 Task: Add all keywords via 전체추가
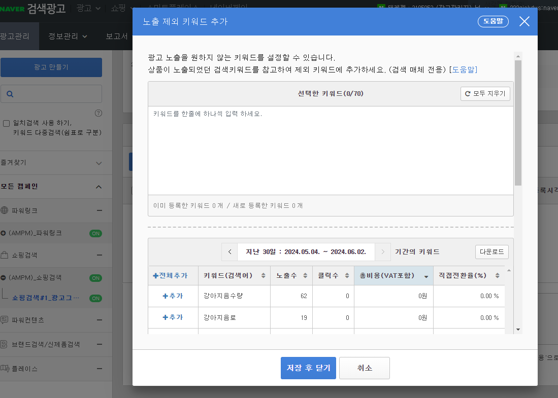[170, 276]
